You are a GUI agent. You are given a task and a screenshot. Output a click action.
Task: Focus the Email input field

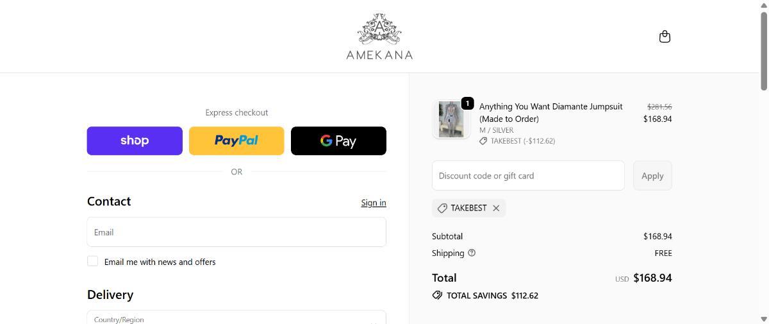point(236,232)
